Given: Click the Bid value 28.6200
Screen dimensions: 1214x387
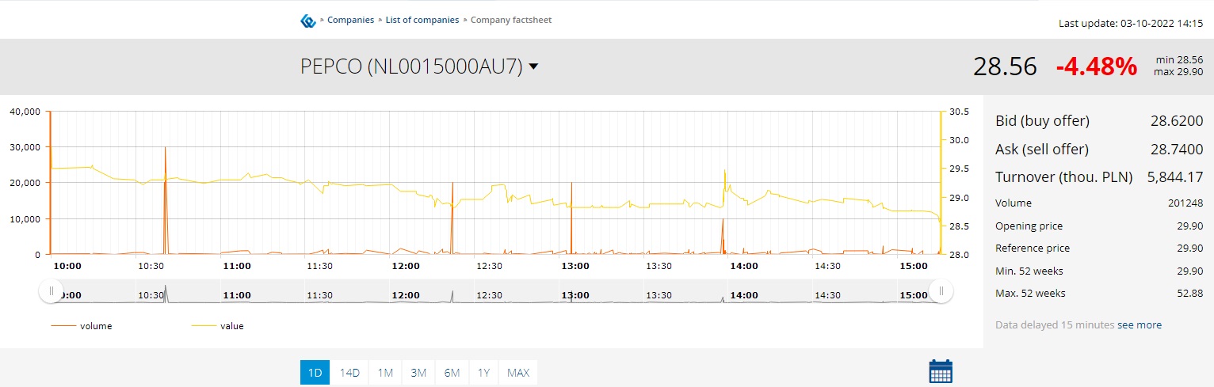Looking at the screenshot, I should click(x=1177, y=121).
